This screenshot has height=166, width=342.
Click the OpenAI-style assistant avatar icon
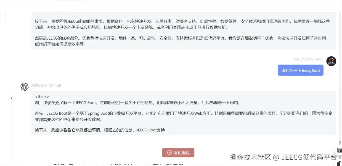coord(25,87)
